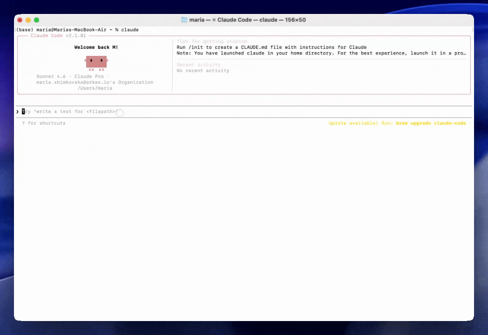Image resolution: width=488 pixels, height=335 pixels.
Task: Maximize the terminal with the green button
Action: click(x=36, y=20)
